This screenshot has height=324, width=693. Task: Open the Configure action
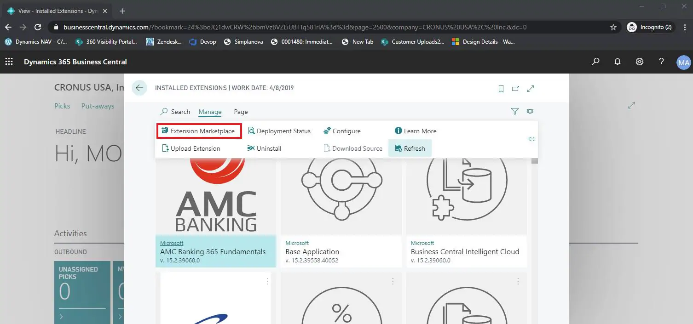tap(342, 131)
